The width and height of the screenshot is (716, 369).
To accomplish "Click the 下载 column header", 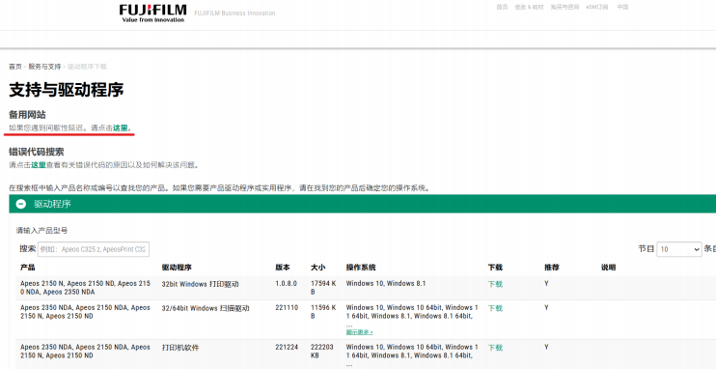I will click(x=495, y=268).
